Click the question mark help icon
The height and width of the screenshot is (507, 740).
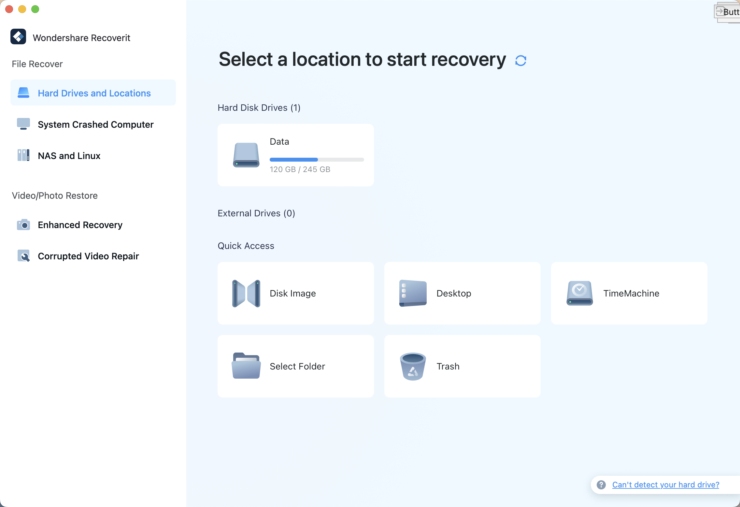601,485
